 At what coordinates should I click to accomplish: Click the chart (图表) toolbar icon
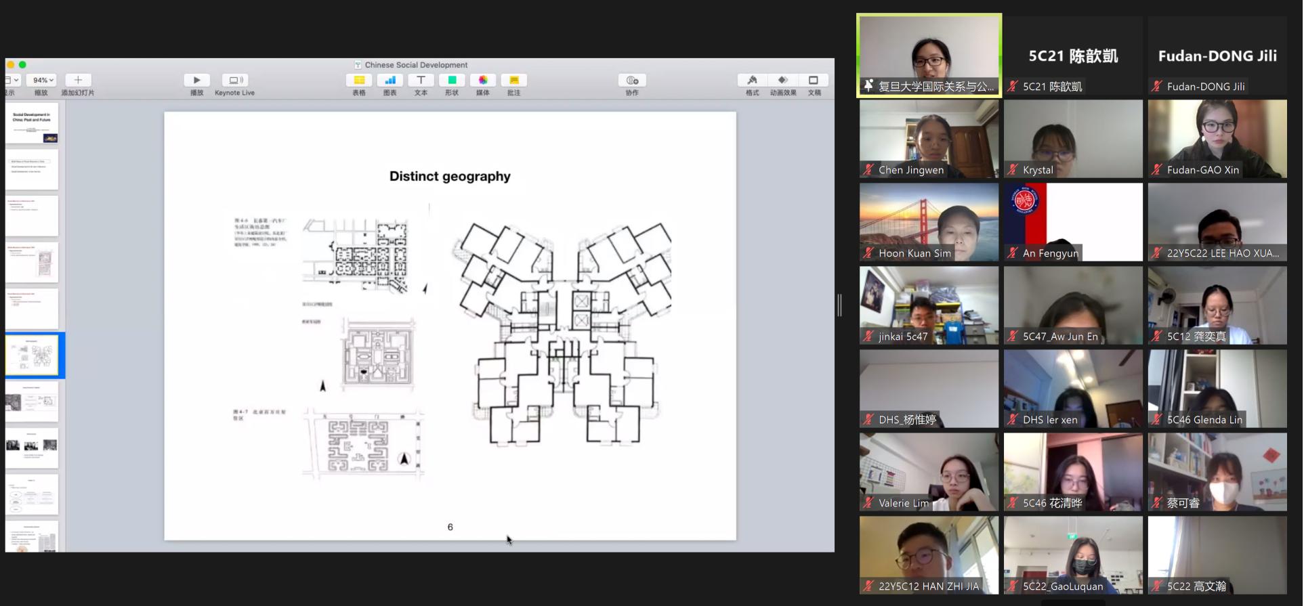390,80
